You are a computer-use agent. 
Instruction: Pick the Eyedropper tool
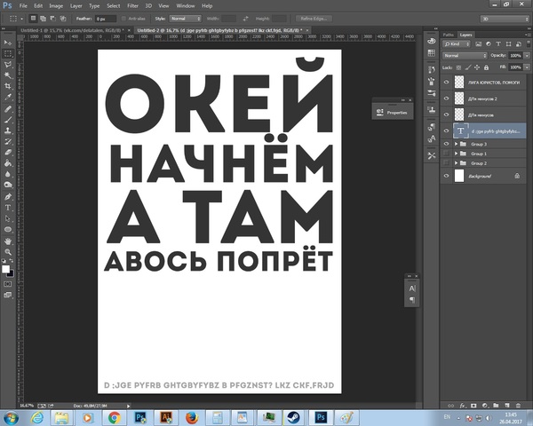8,98
